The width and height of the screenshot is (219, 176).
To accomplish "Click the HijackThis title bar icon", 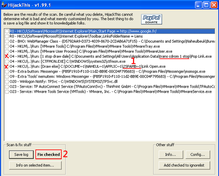I will coord(4,5).
